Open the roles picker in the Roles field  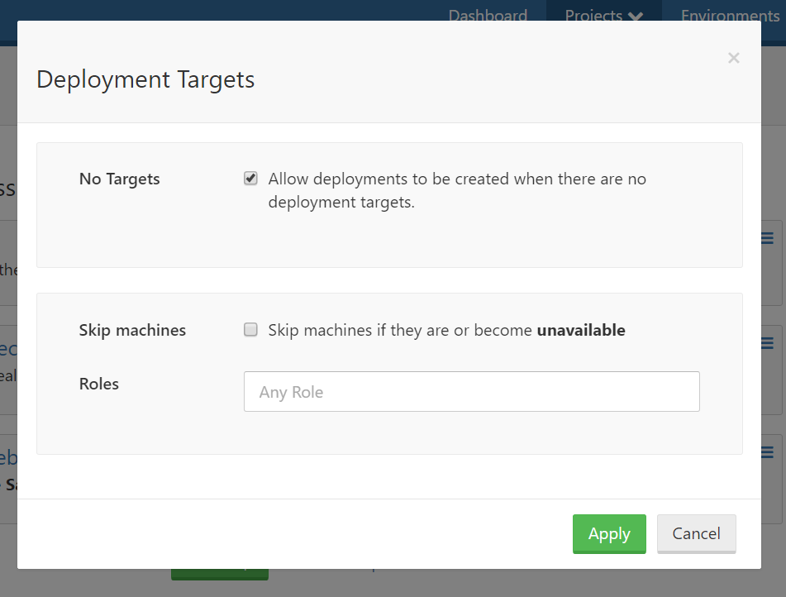[471, 391]
